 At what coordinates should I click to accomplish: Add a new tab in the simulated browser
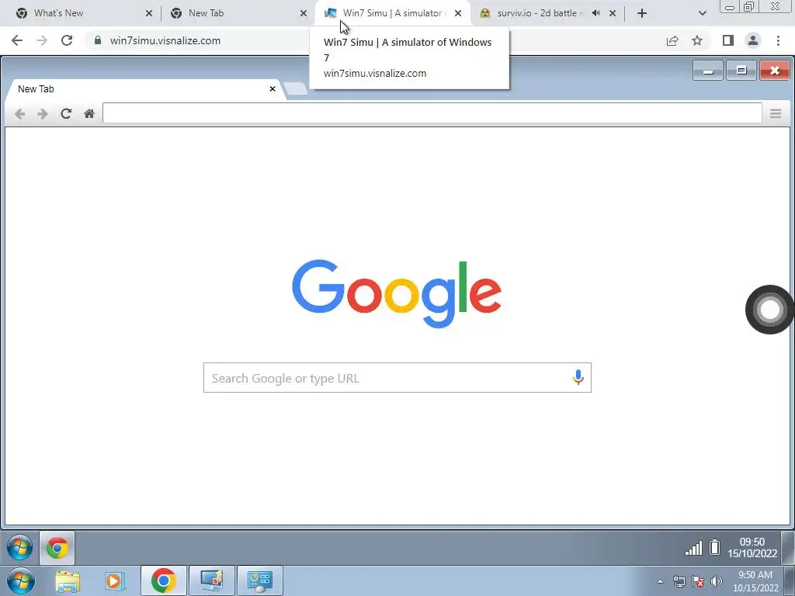click(x=296, y=88)
